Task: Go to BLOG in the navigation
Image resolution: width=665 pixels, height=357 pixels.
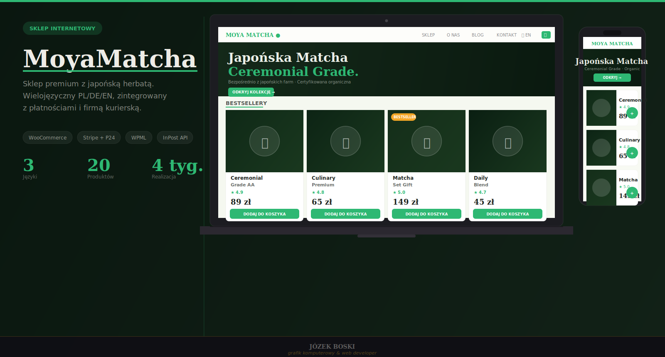Action: pyautogui.click(x=478, y=35)
